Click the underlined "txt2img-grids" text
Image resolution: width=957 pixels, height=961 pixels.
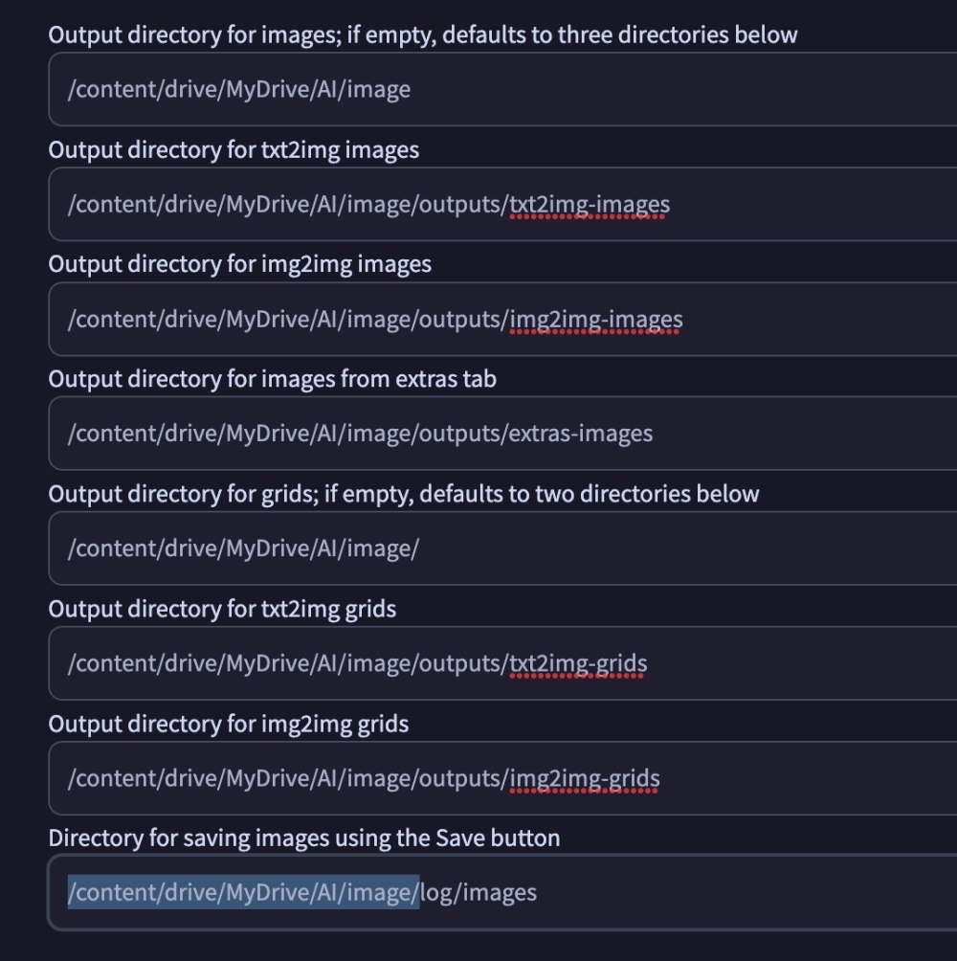[578, 663]
